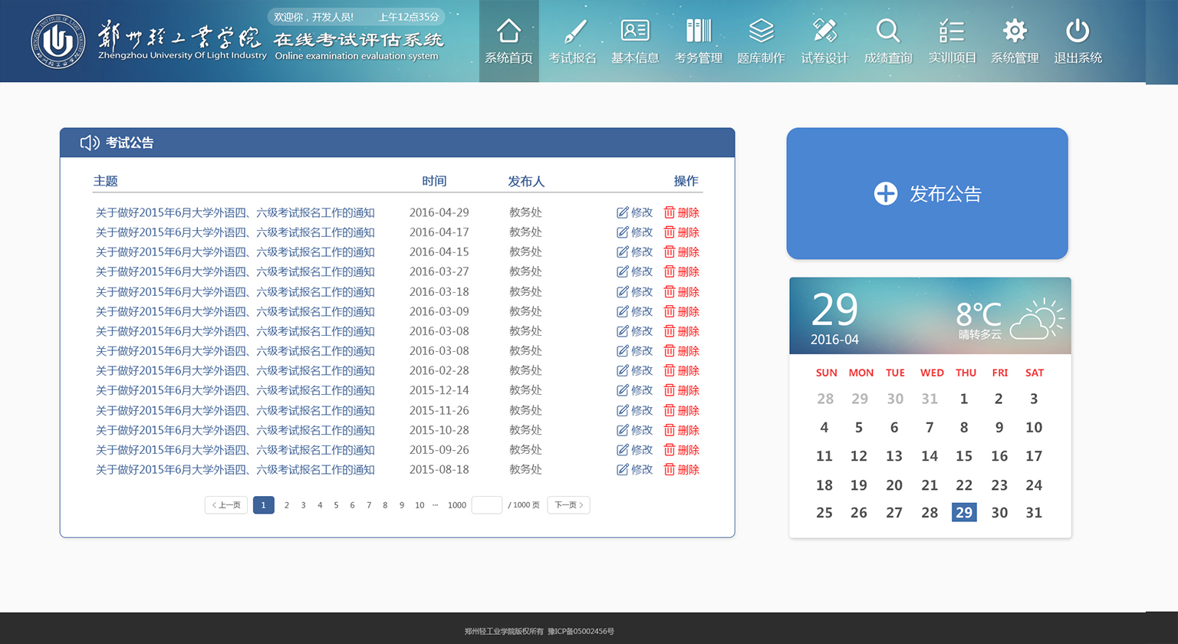
Task: Delete the 2015-12-14 announcement
Action: [x=682, y=390]
